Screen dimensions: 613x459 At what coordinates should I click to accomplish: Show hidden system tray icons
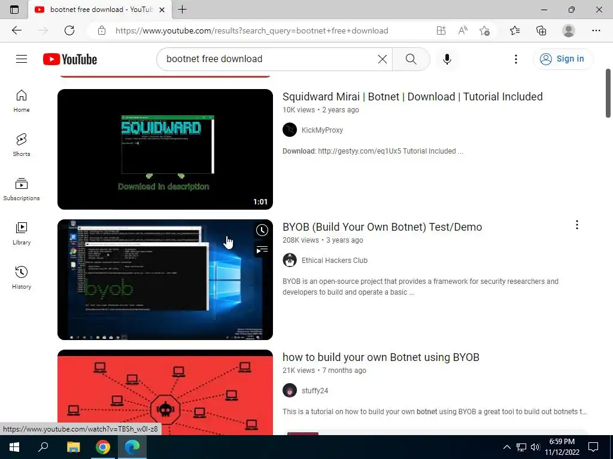pyautogui.click(x=506, y=447)
